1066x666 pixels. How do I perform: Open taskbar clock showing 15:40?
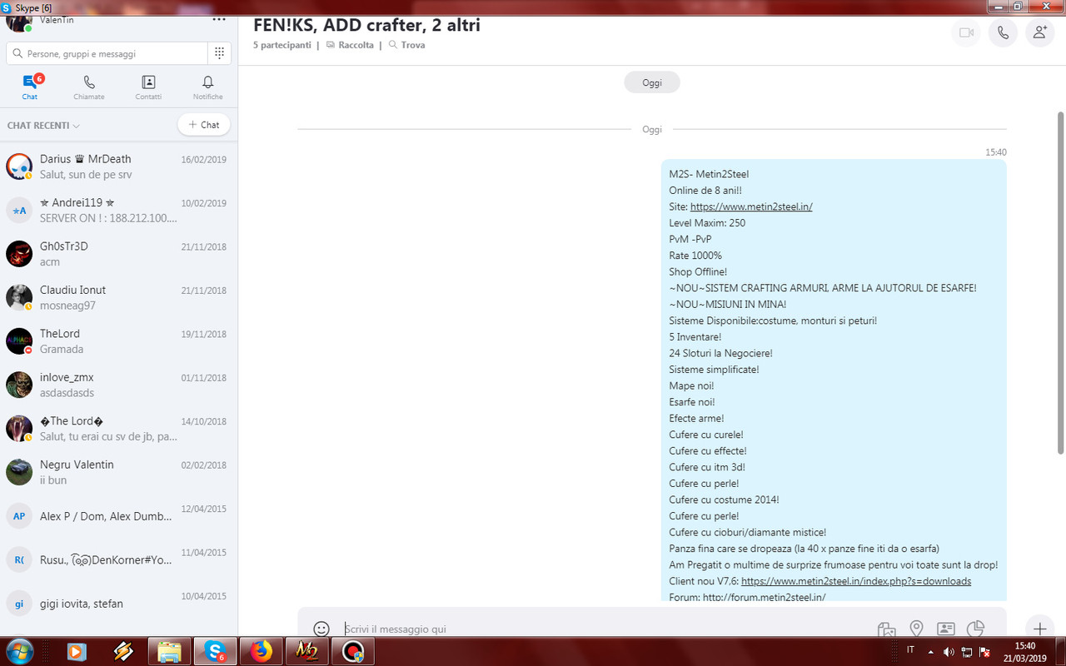click(x=1025, y=652)
